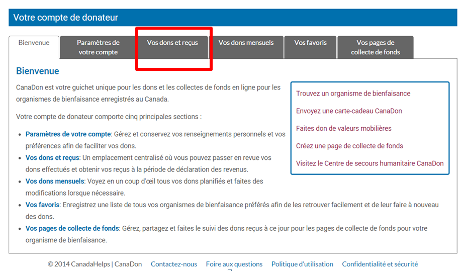Screen dimensions: 461x271
Task: Switch to the Paramètres de votre compte tab
Action: click(98, 47)
